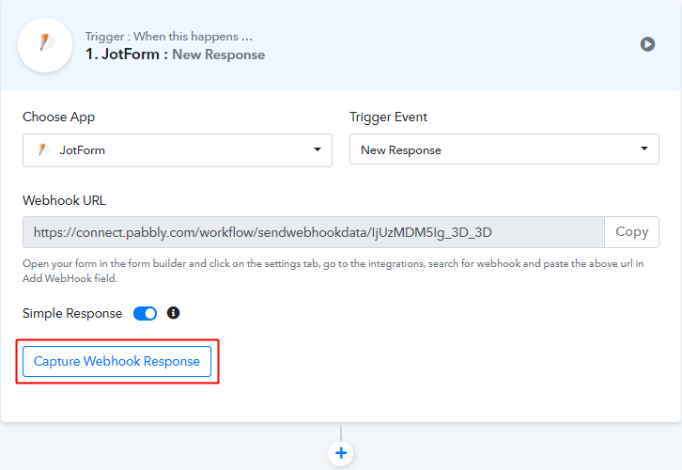This screenshot has width=682, height=470.
Task: Expand the Trigger Event dropdown showing New Response
Action: pos(504,149)
